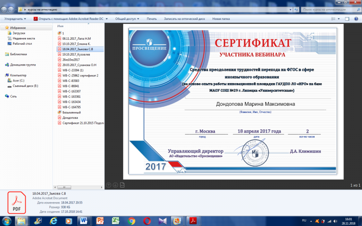Image resolution: width=362 pixels, height=226 pixels.
Task: Open Opera browser from taskbar
Action: 147,221
